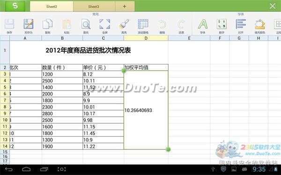Tap the upper-left green selection handle
The image size is (281, 175).
[124, 71]
